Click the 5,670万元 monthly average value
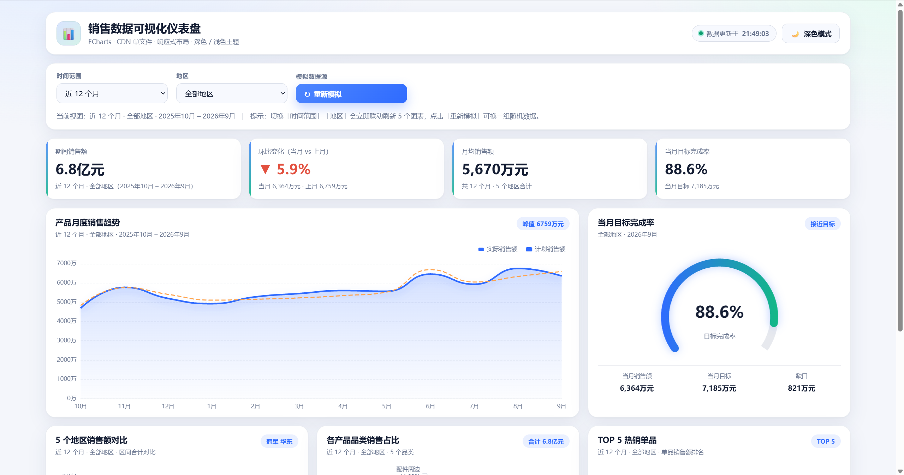Image resolution: width=904 pixels, height=475 pixels. point(495,170)
